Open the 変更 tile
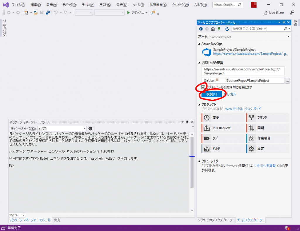Viewport: 300px width, 231px height. [x=223, y=118]
